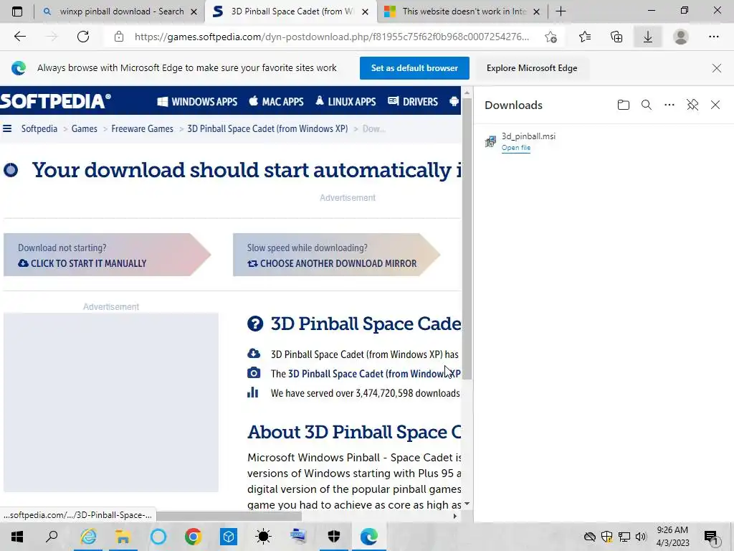Screen dimensions: 734x551
Task: Open Softpedia hamburger menu
Action: (x=7, y=128)
